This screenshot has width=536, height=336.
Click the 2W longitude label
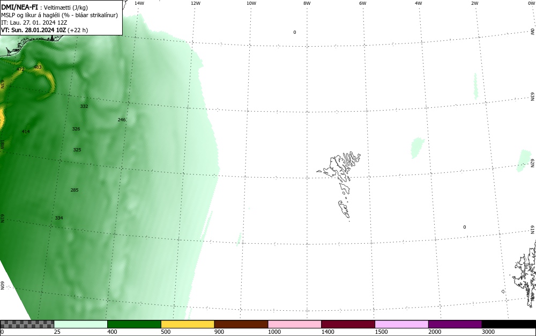474,3
